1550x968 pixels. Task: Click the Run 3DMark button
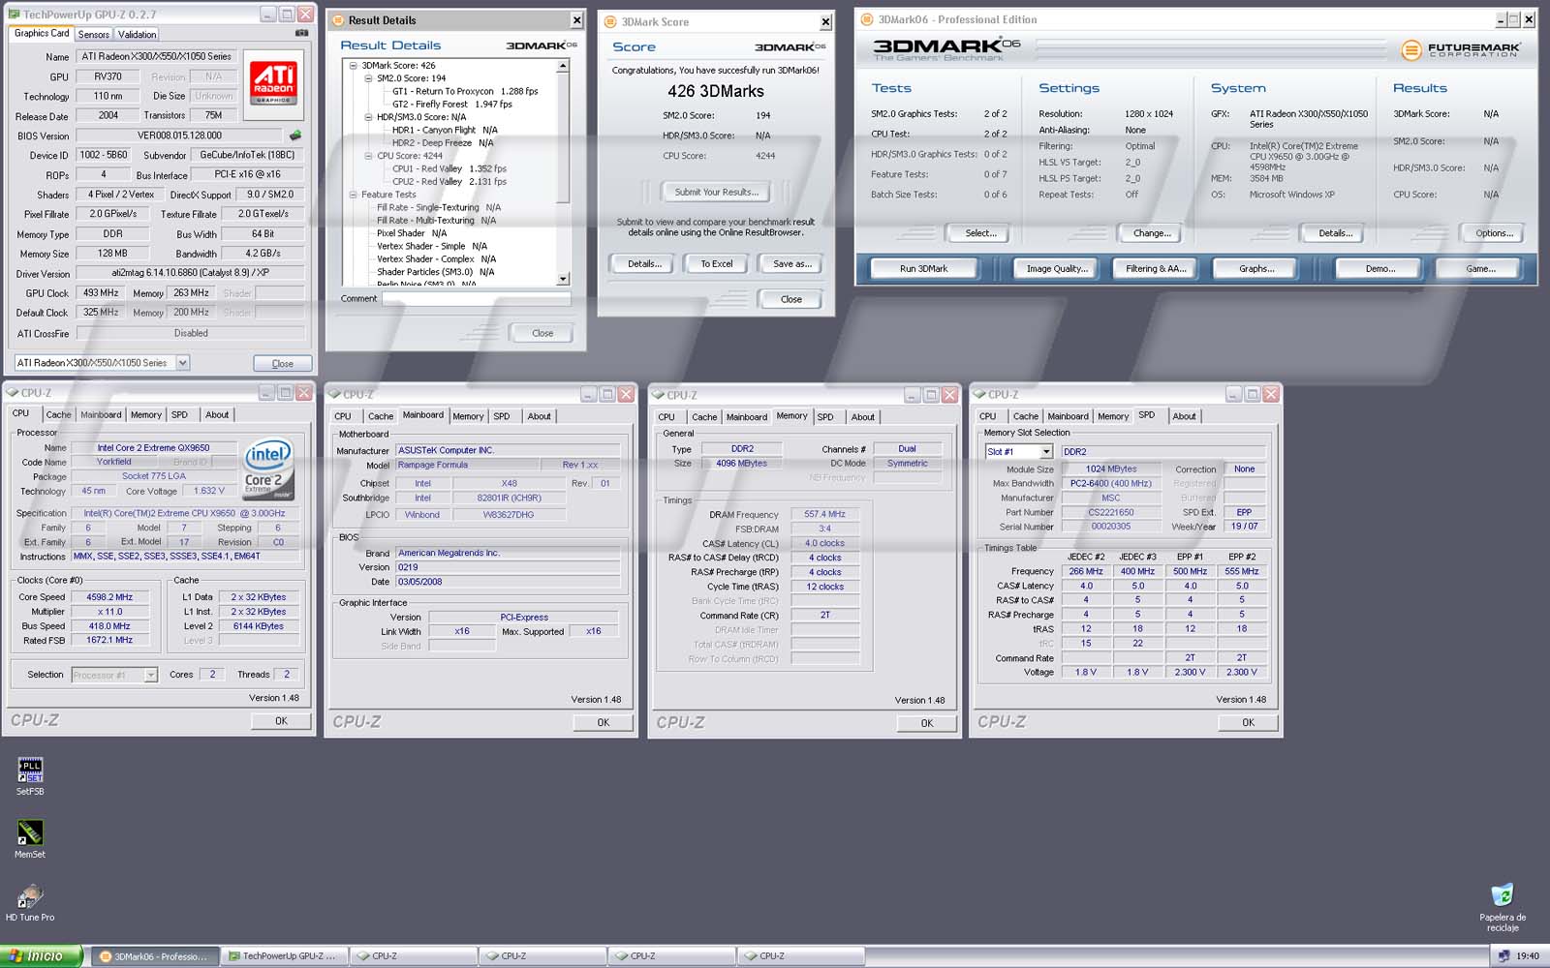(923, 268)
